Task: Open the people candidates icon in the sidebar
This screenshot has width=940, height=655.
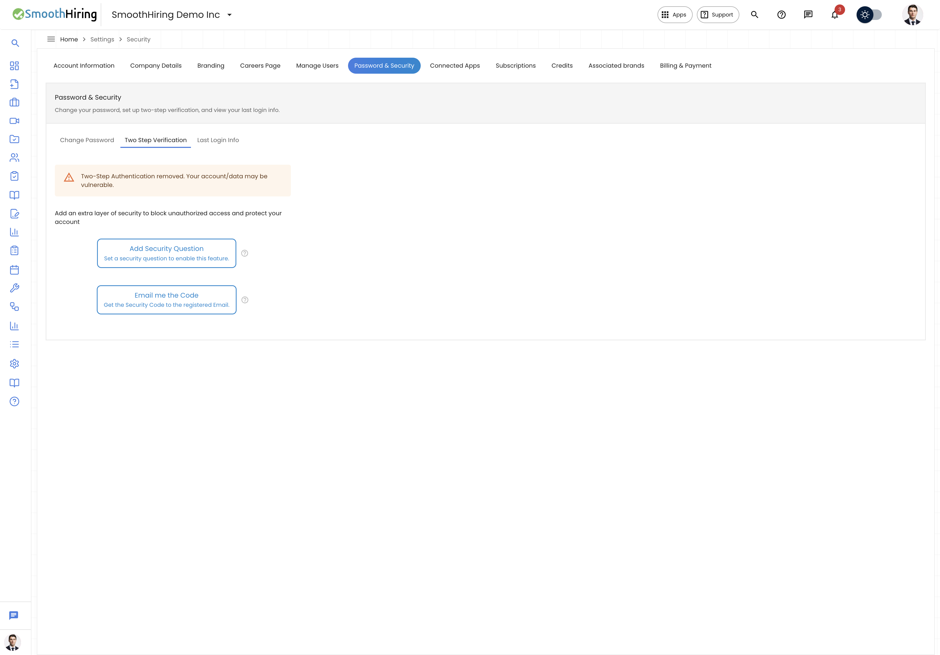Action: point(14,158)
